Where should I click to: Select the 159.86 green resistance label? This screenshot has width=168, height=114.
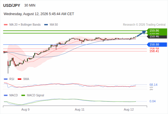pyautogui.click(x=157, y=30)
